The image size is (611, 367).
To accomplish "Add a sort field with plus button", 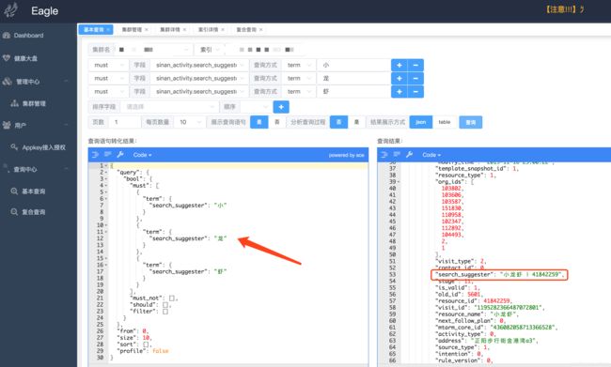I will click(281, 107).
